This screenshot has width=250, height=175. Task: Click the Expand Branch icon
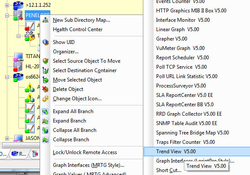point(46,121)
